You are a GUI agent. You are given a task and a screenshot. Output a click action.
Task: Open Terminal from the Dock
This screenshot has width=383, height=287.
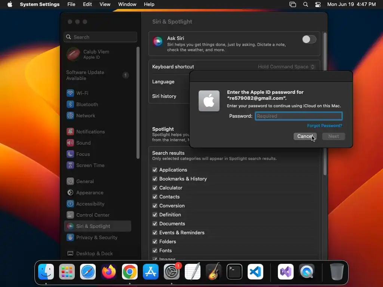[235, 272]
